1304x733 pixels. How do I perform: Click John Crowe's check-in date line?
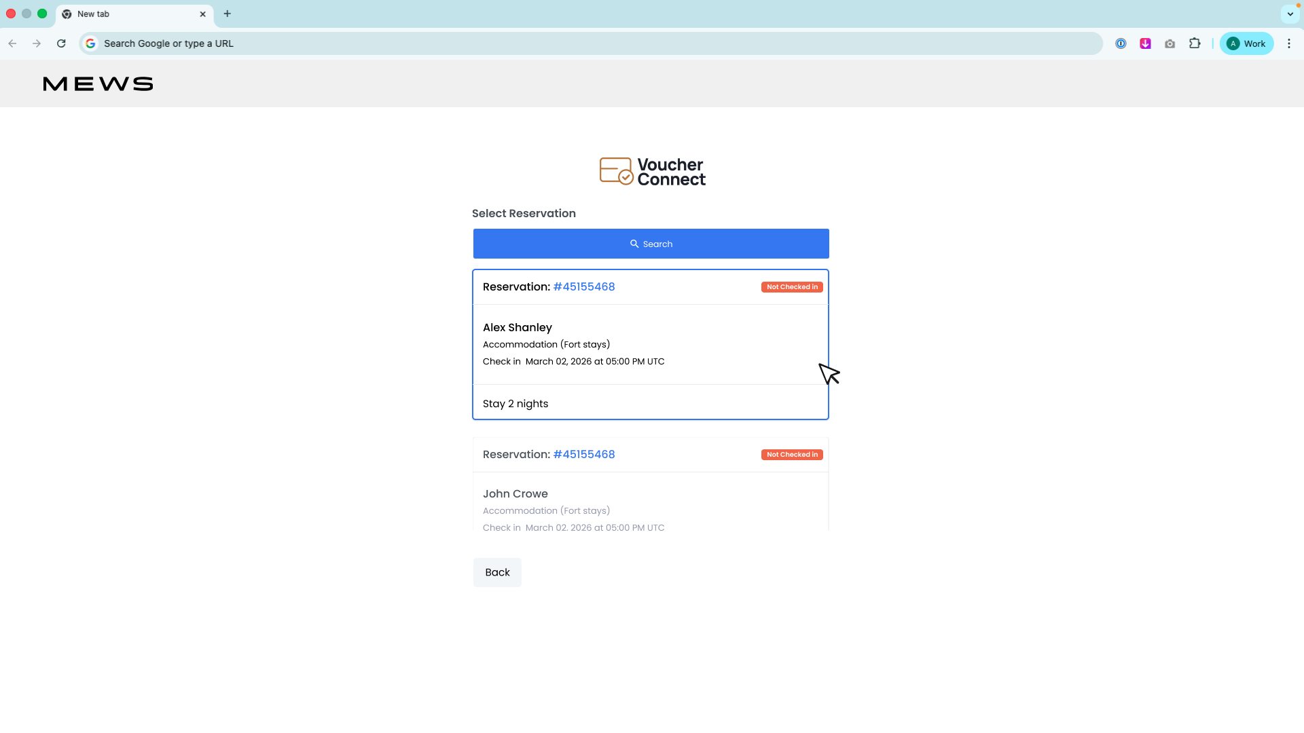[574, 527]
